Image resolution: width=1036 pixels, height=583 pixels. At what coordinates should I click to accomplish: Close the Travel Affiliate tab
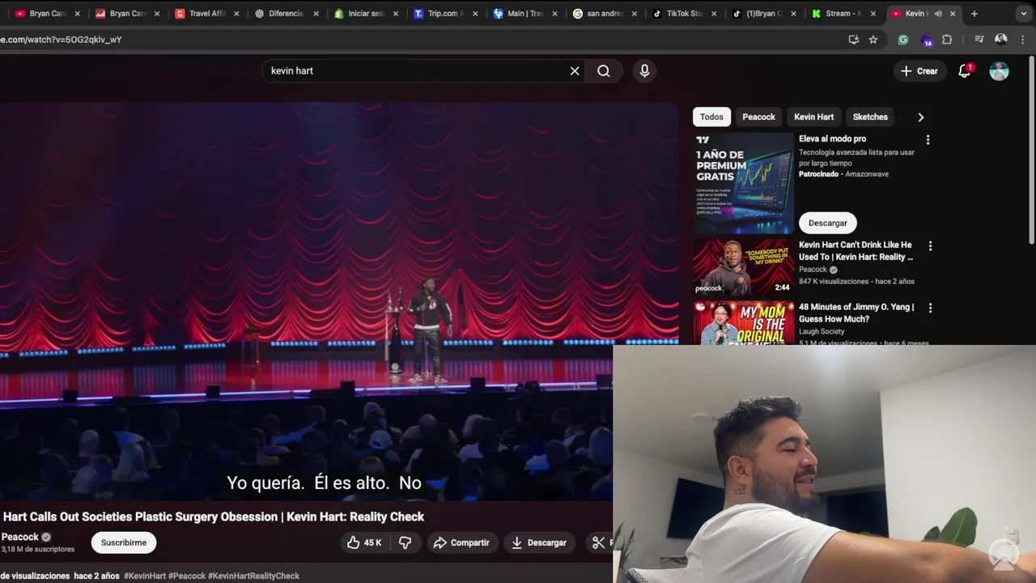coord(236,14)
